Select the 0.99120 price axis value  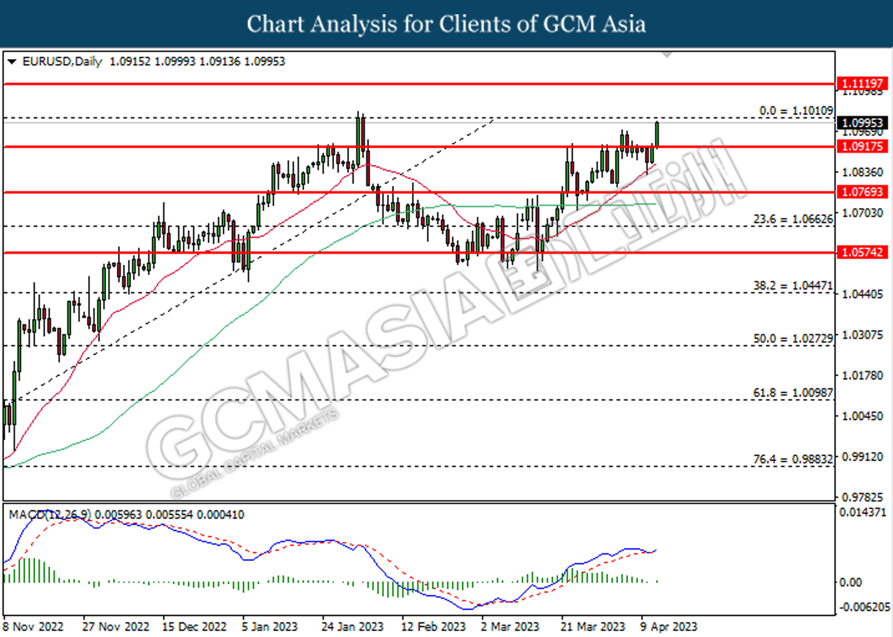click(862, 457)
